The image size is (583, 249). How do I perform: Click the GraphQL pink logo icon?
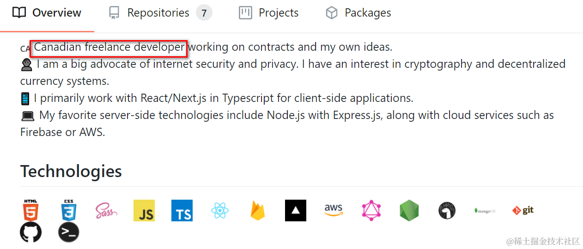[371, 211]
